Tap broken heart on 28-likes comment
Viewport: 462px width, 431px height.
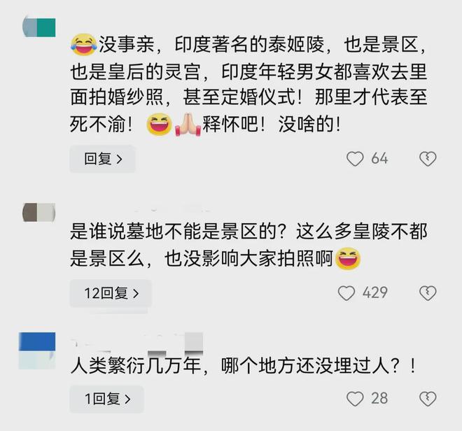point(428,399)
